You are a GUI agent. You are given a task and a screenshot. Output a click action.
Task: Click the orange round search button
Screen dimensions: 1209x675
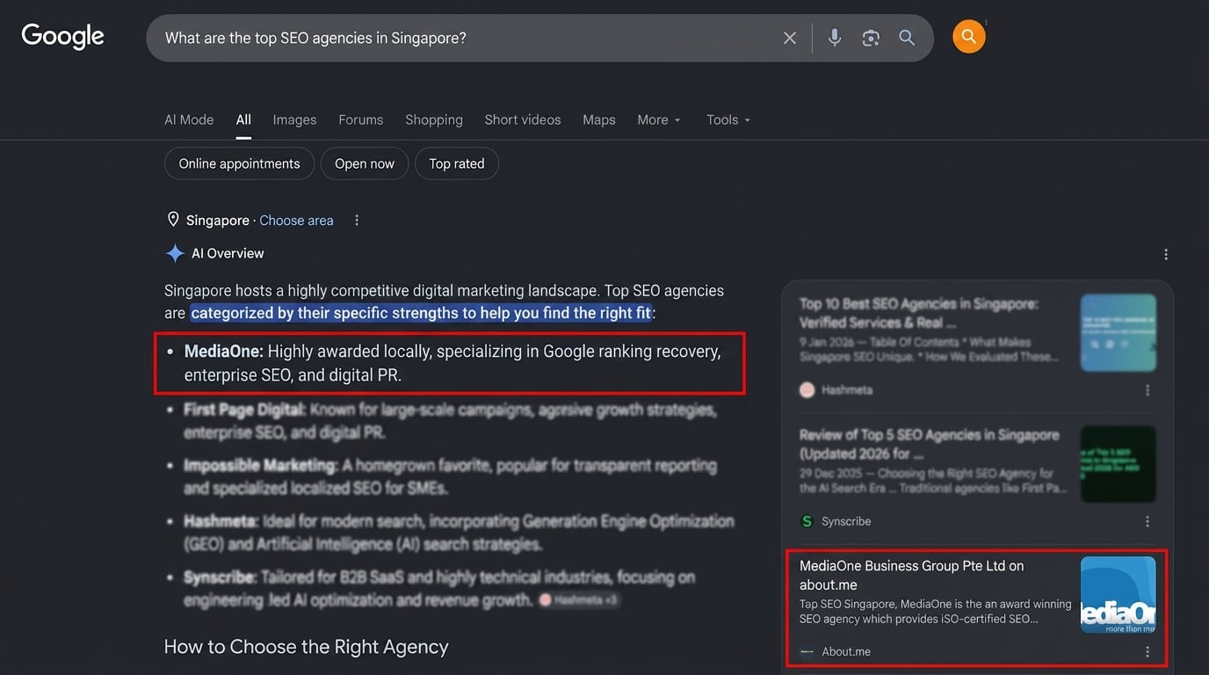pos(969,37)
